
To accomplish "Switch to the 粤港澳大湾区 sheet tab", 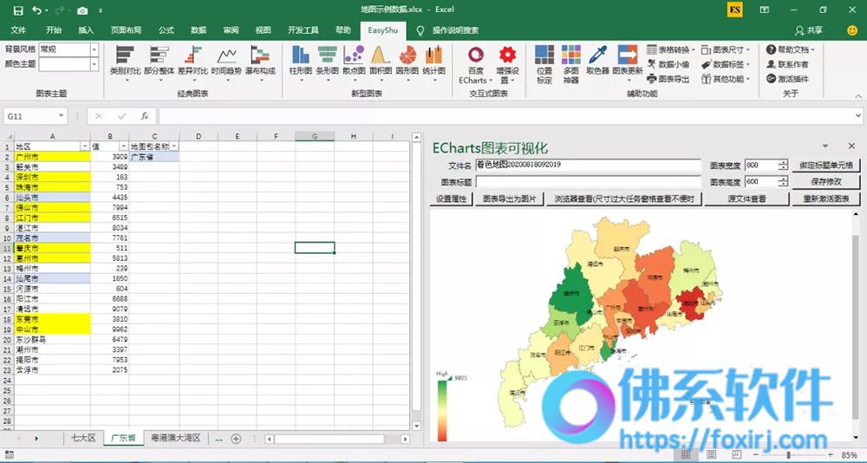I will coord(175,438).
